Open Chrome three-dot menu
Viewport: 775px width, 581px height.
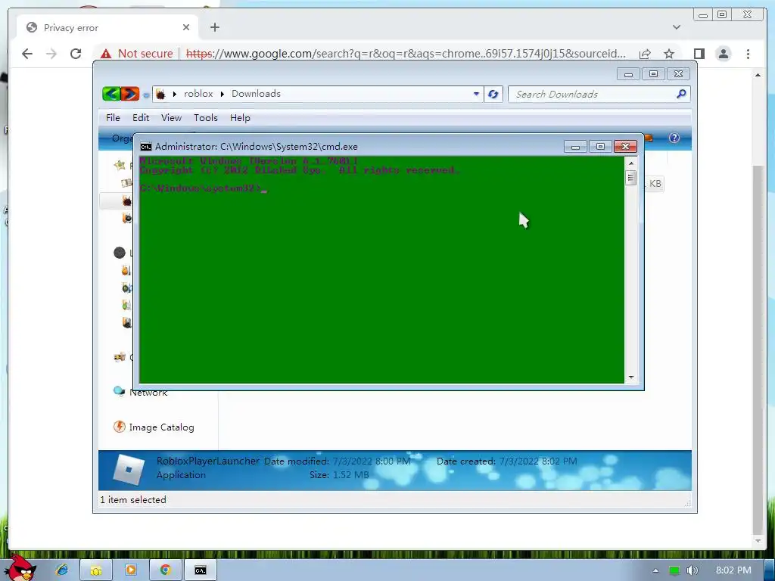pyautogui.click(x=748, y=54)
